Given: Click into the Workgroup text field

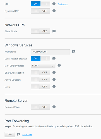Looking at the screenshot, I should tap(50, 52).
